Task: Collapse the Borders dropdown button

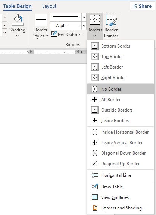Action: coord(95,26)
